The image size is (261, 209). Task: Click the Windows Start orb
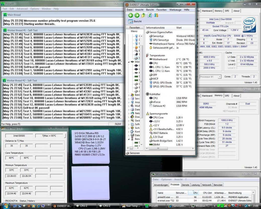(6, 206)
